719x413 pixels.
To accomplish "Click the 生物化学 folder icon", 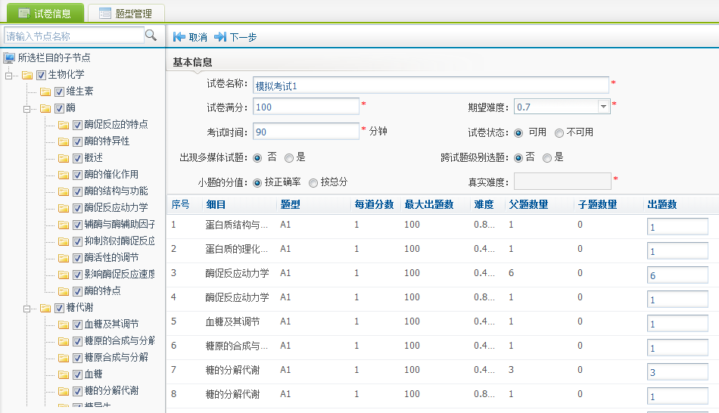I will [27, 75].
